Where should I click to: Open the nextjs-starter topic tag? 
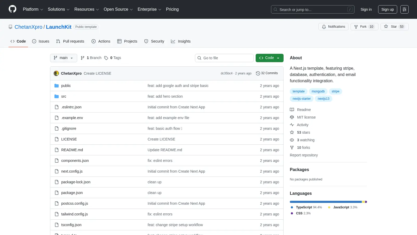(302, 99)
